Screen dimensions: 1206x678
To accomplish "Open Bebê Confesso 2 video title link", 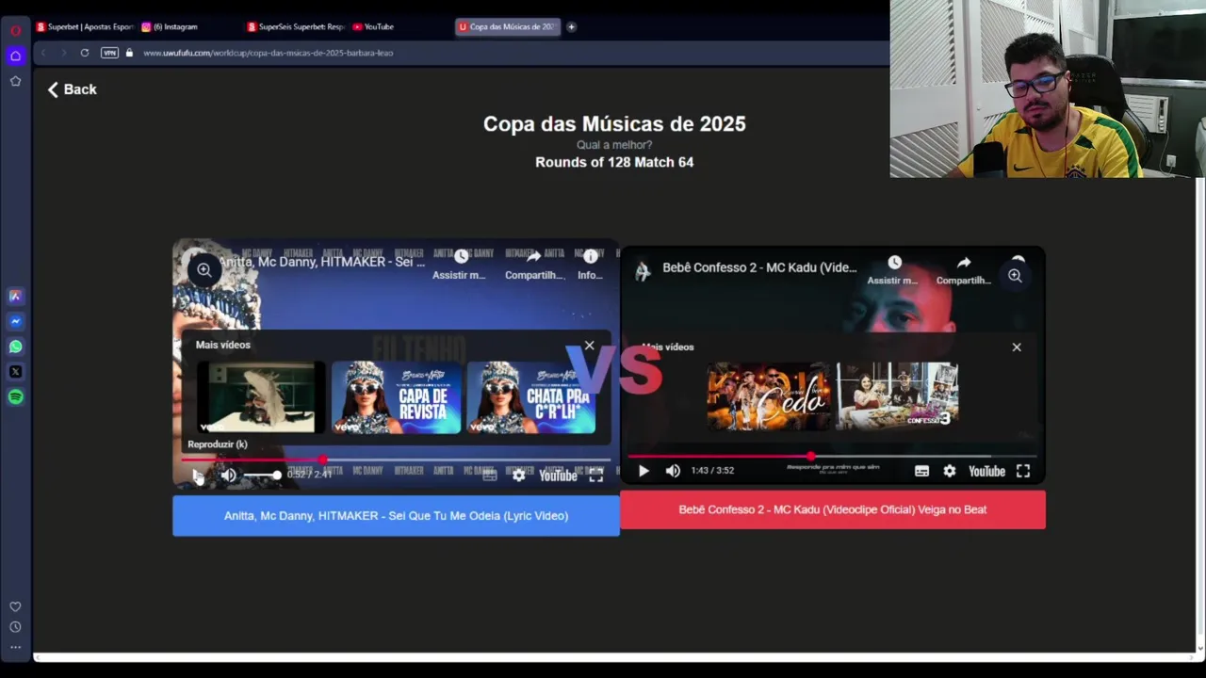I will click(x=759, y=267).
